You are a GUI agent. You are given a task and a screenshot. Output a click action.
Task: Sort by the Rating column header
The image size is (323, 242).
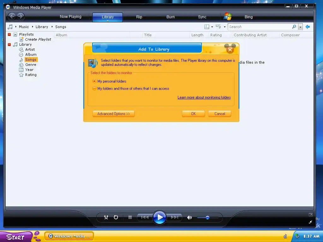pyautogui.click(x=220, y=35)
